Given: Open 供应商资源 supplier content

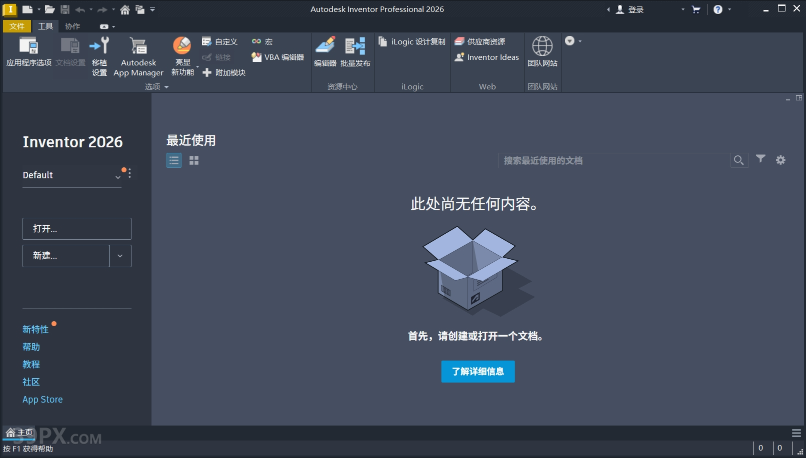Looking at the screenshot, I should coord(480,41).
